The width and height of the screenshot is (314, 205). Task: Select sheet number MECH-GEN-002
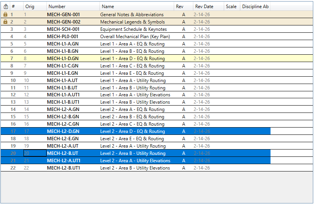(x=63, y=22)
